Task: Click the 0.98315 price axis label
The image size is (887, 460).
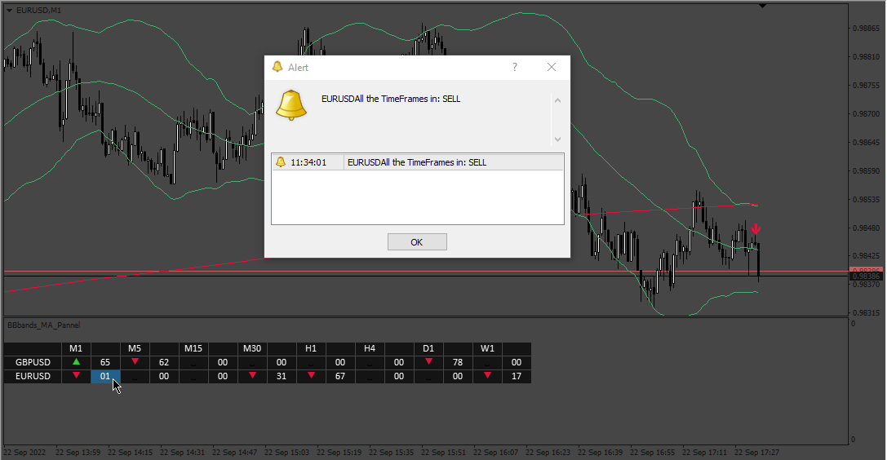Action: click(x=866, y=312)
